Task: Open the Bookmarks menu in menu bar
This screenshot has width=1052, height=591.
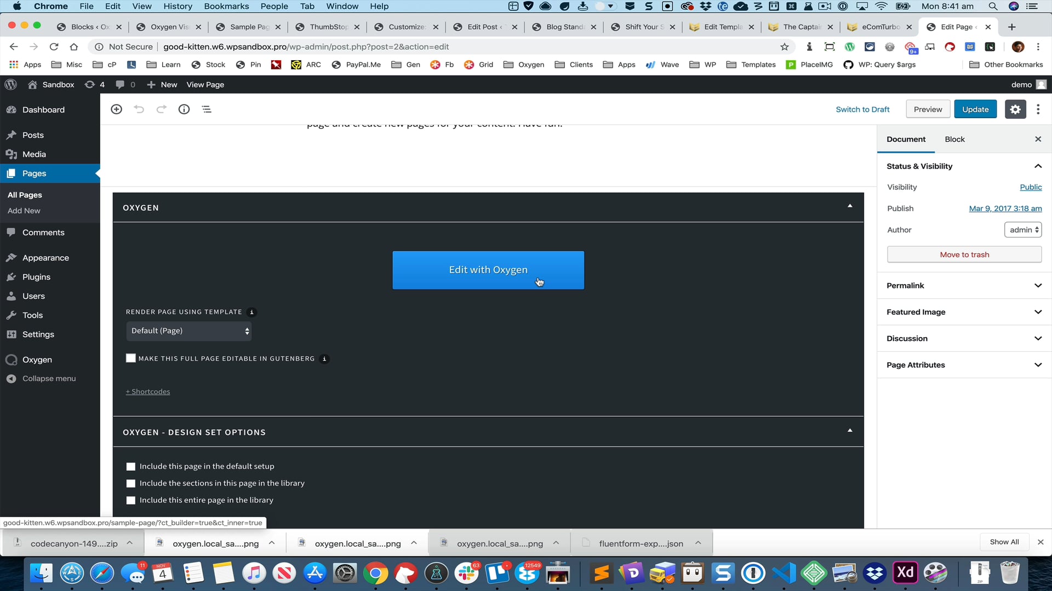Action: (226, 7)
